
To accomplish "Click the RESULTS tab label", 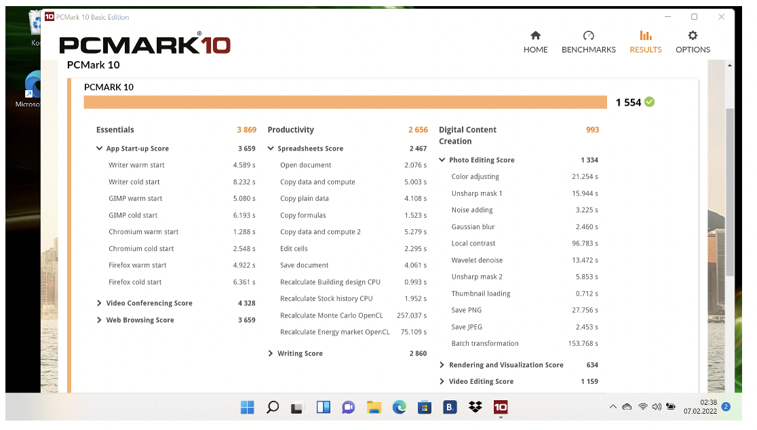I will click(x=646, y=50).
